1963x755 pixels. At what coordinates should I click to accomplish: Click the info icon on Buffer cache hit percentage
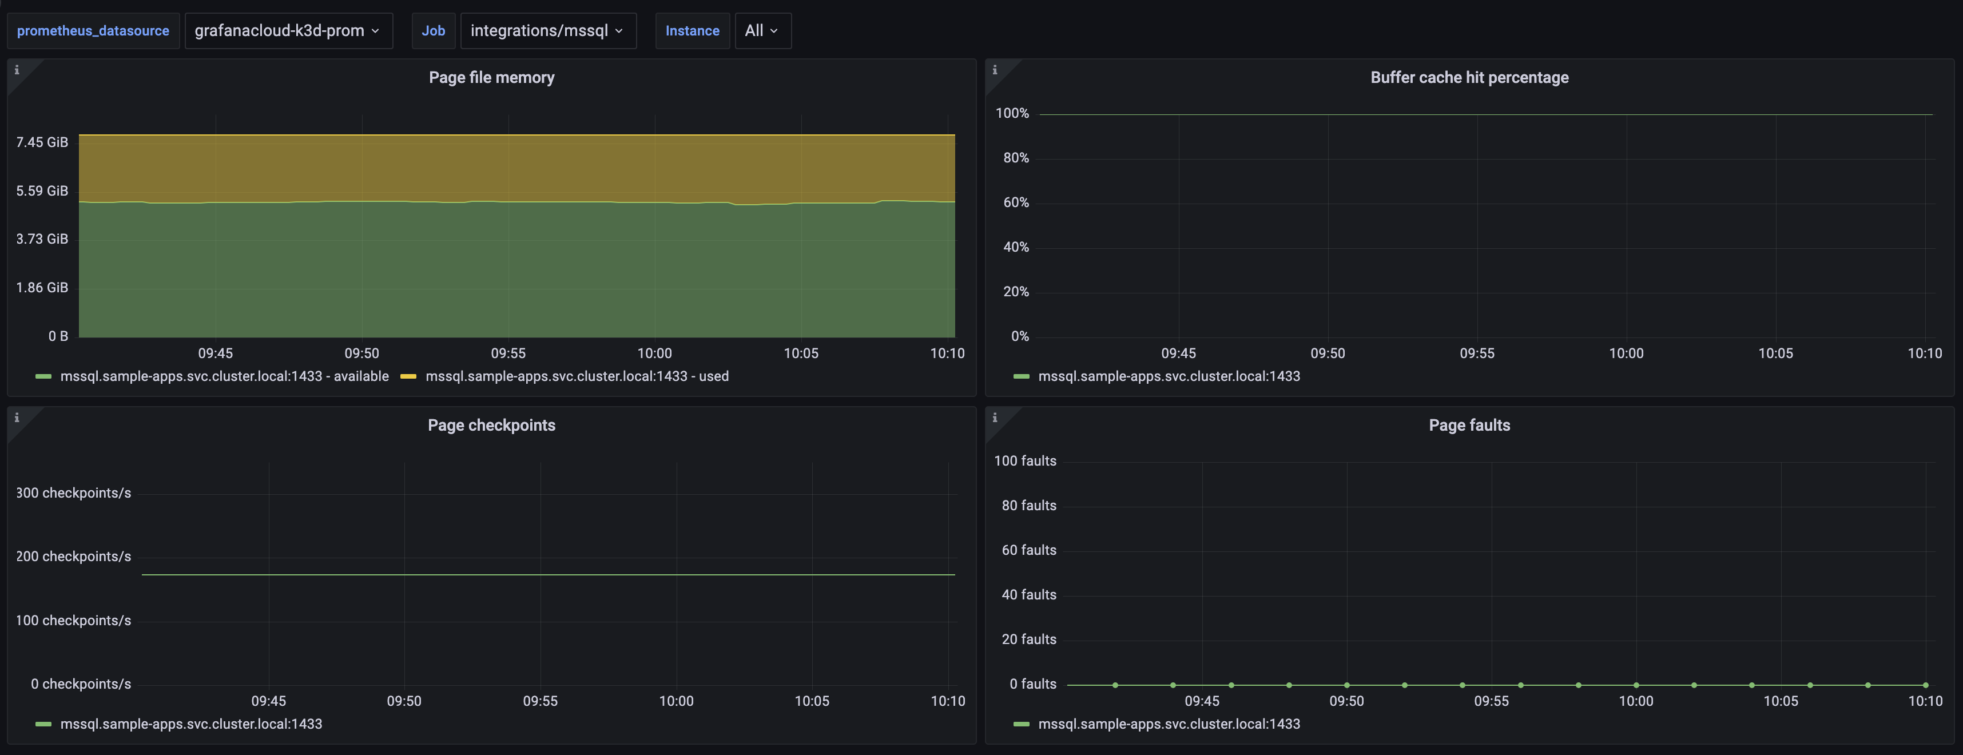click(995, 69)
